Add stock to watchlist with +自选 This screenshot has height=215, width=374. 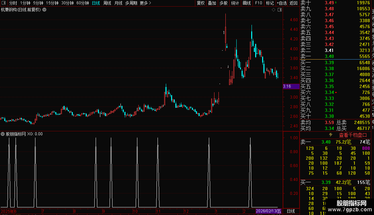pyautogui.click(x=282, y=3)
